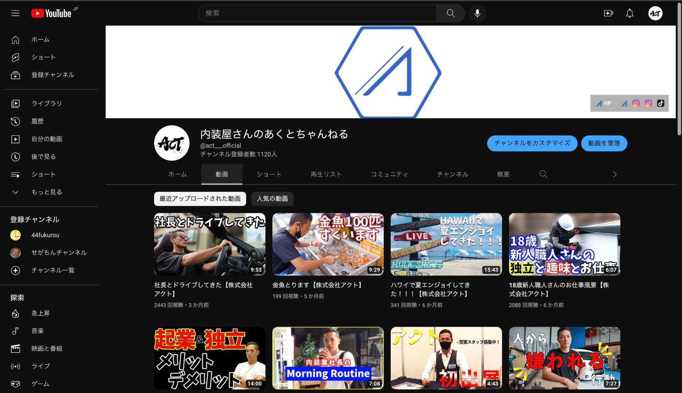Open アクト初出展 video thumbnail

click(446, 358)
